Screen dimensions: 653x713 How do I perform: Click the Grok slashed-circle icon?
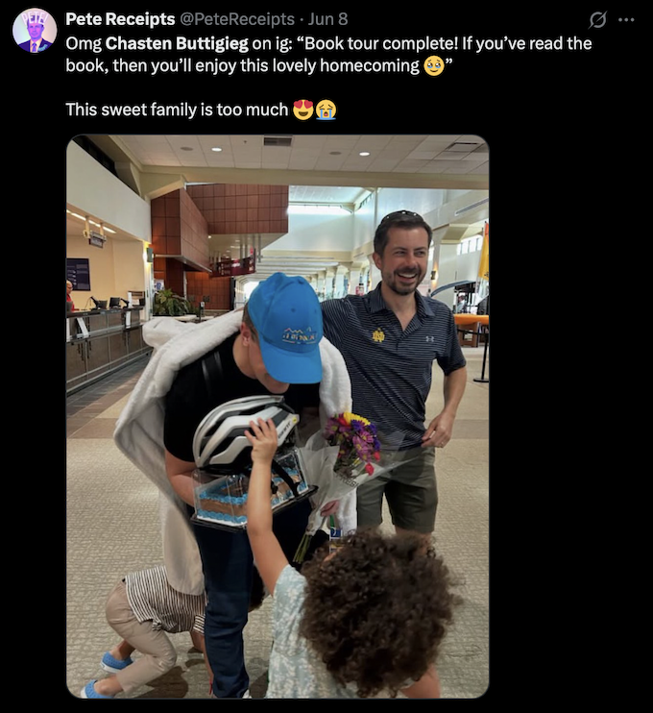(597, 19)
